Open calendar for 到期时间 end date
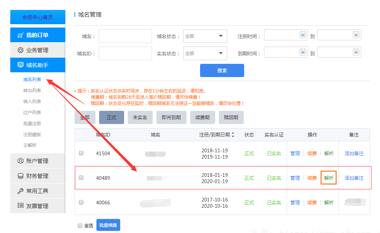Image resolution: width=380 pixels, height=233 pixels. tap(356, 52)
